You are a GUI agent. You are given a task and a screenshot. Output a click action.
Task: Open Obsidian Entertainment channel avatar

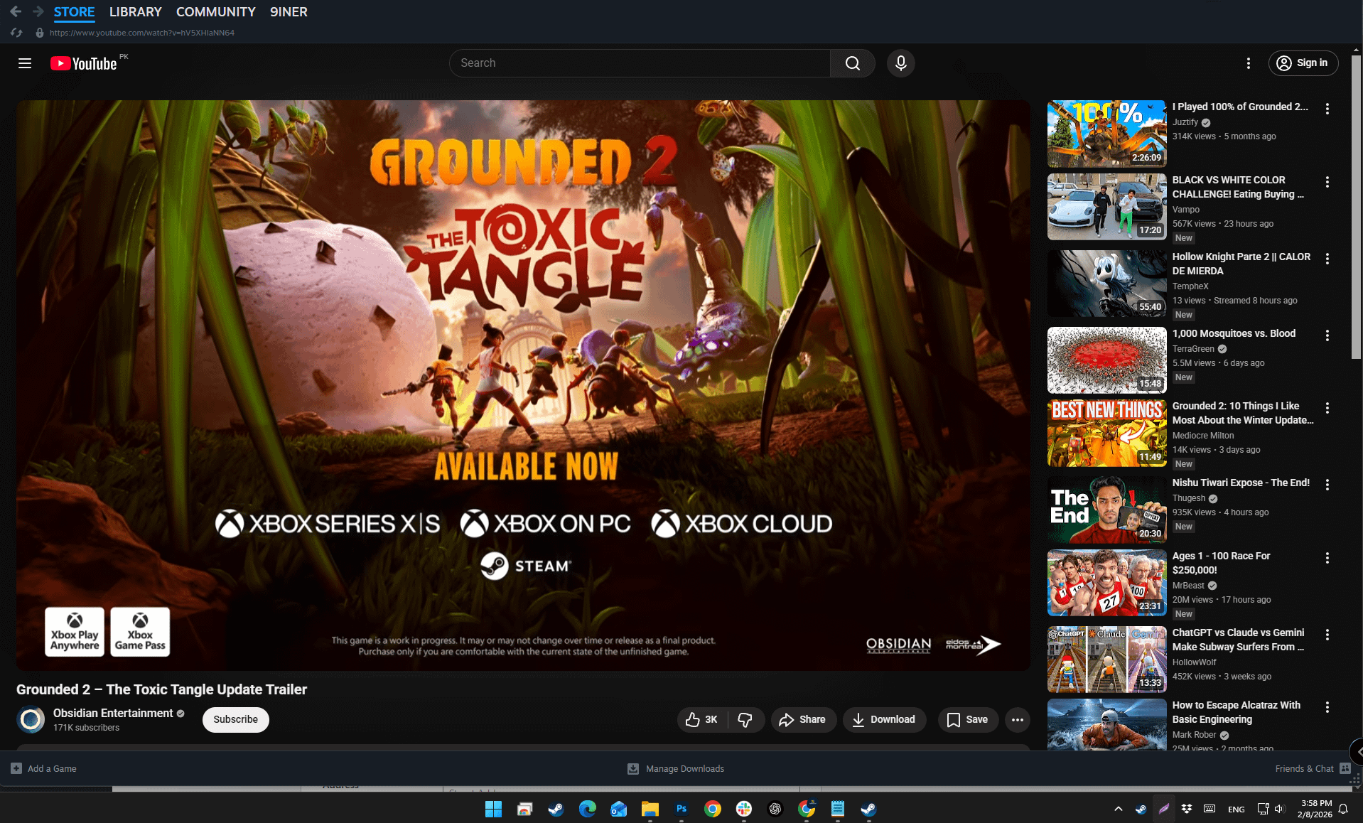click(x=31, y=719)
